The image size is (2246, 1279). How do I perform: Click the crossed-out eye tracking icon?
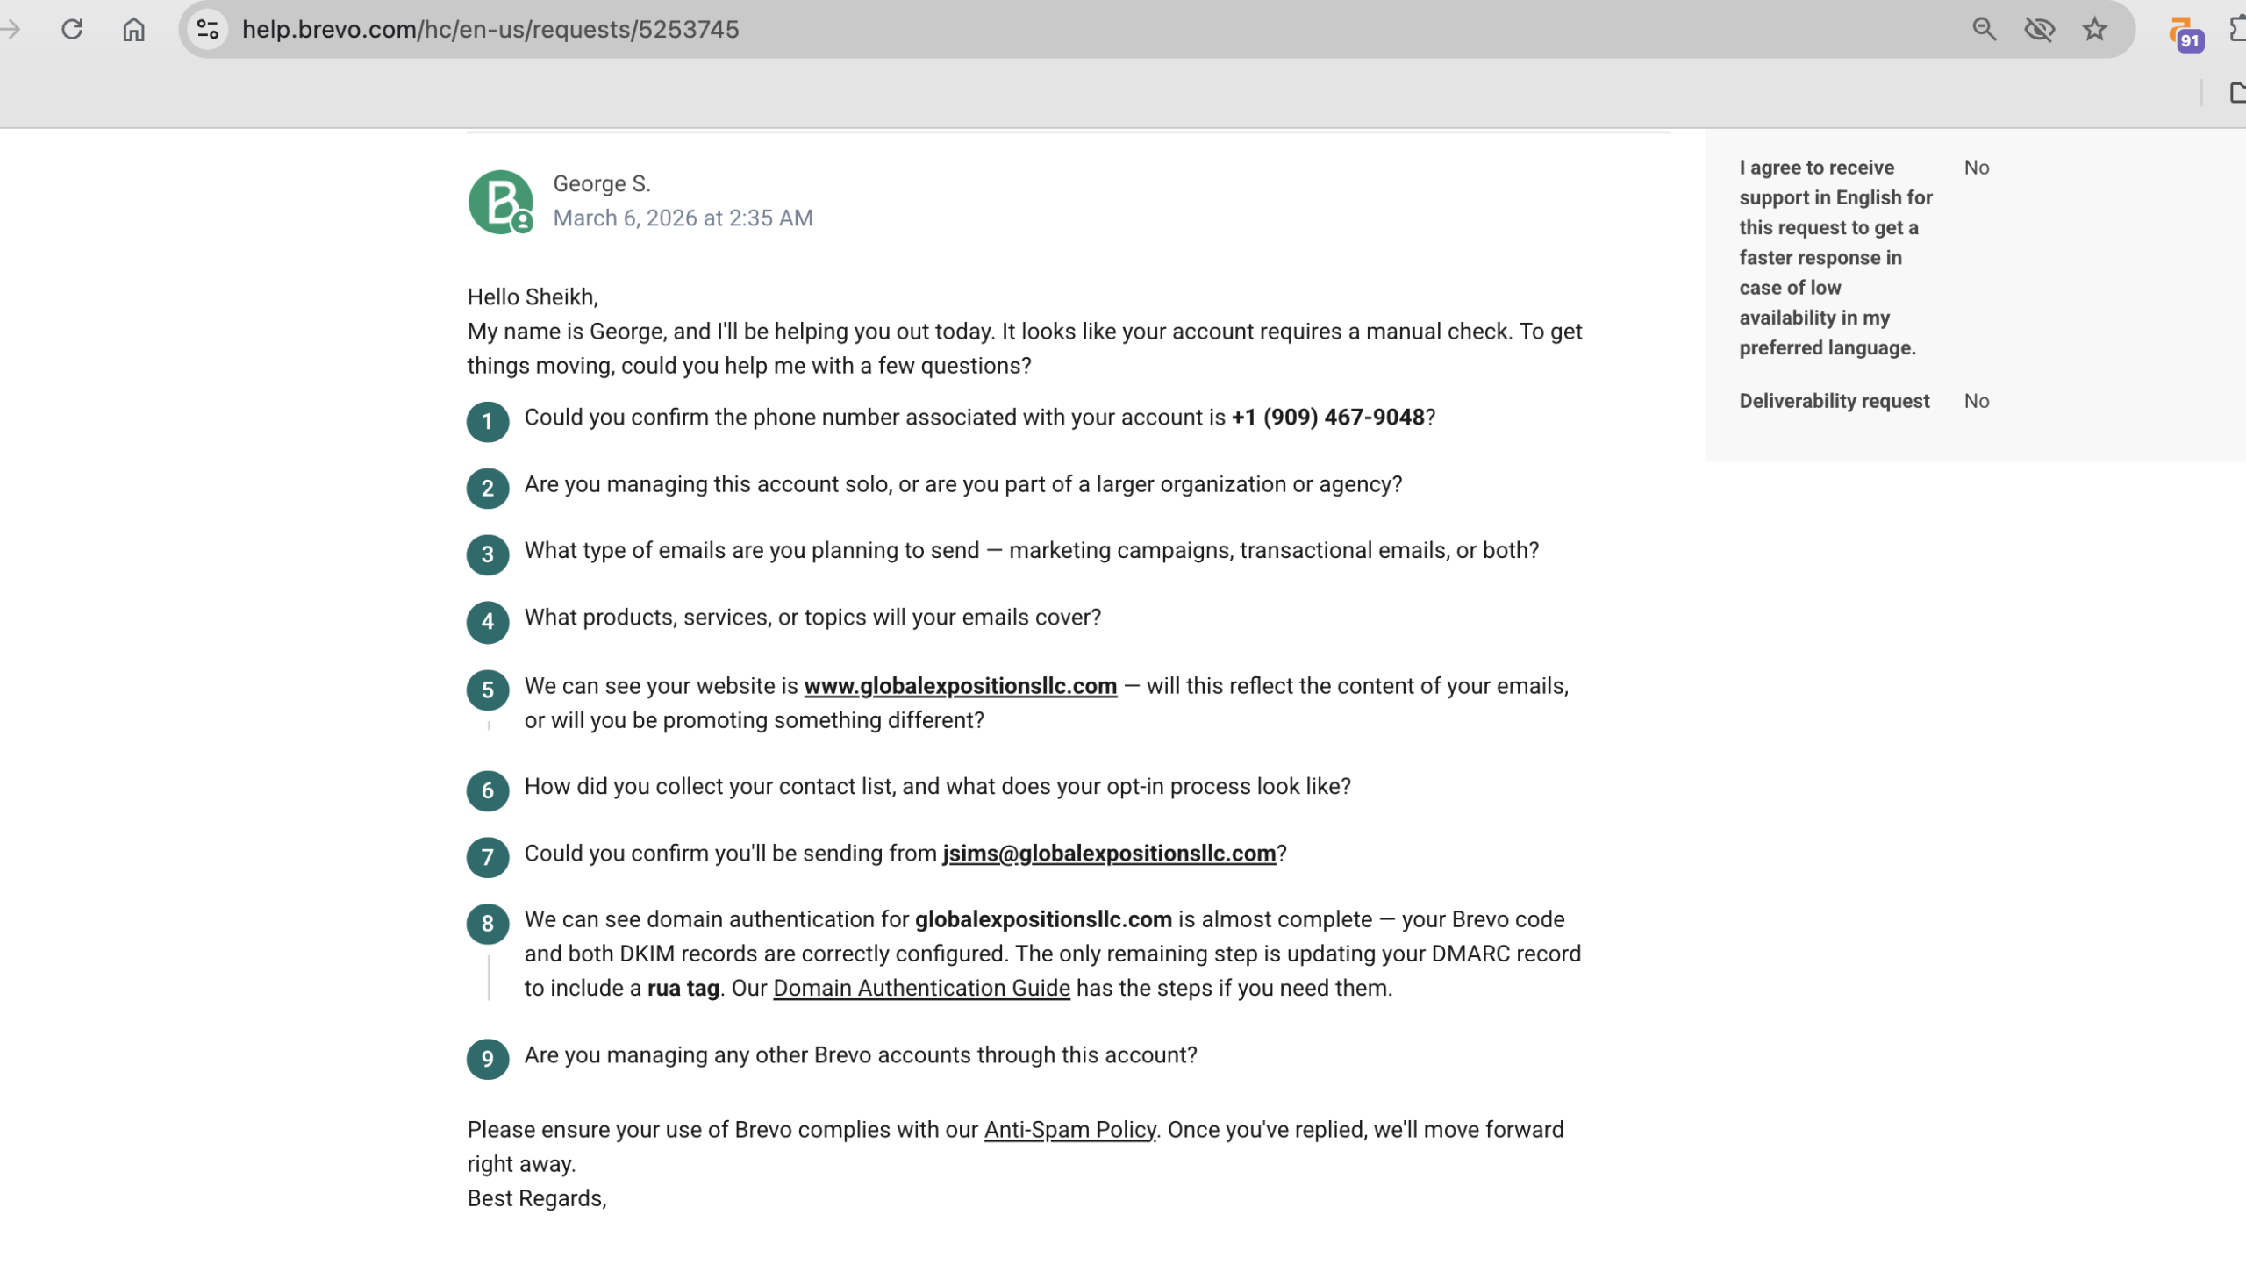coord(2039,30)
